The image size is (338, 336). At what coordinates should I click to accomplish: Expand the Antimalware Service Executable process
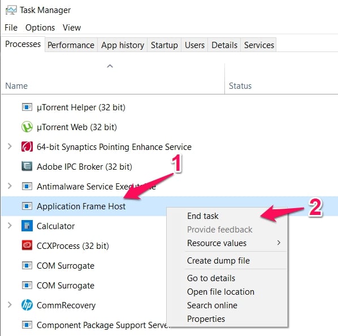10,186
